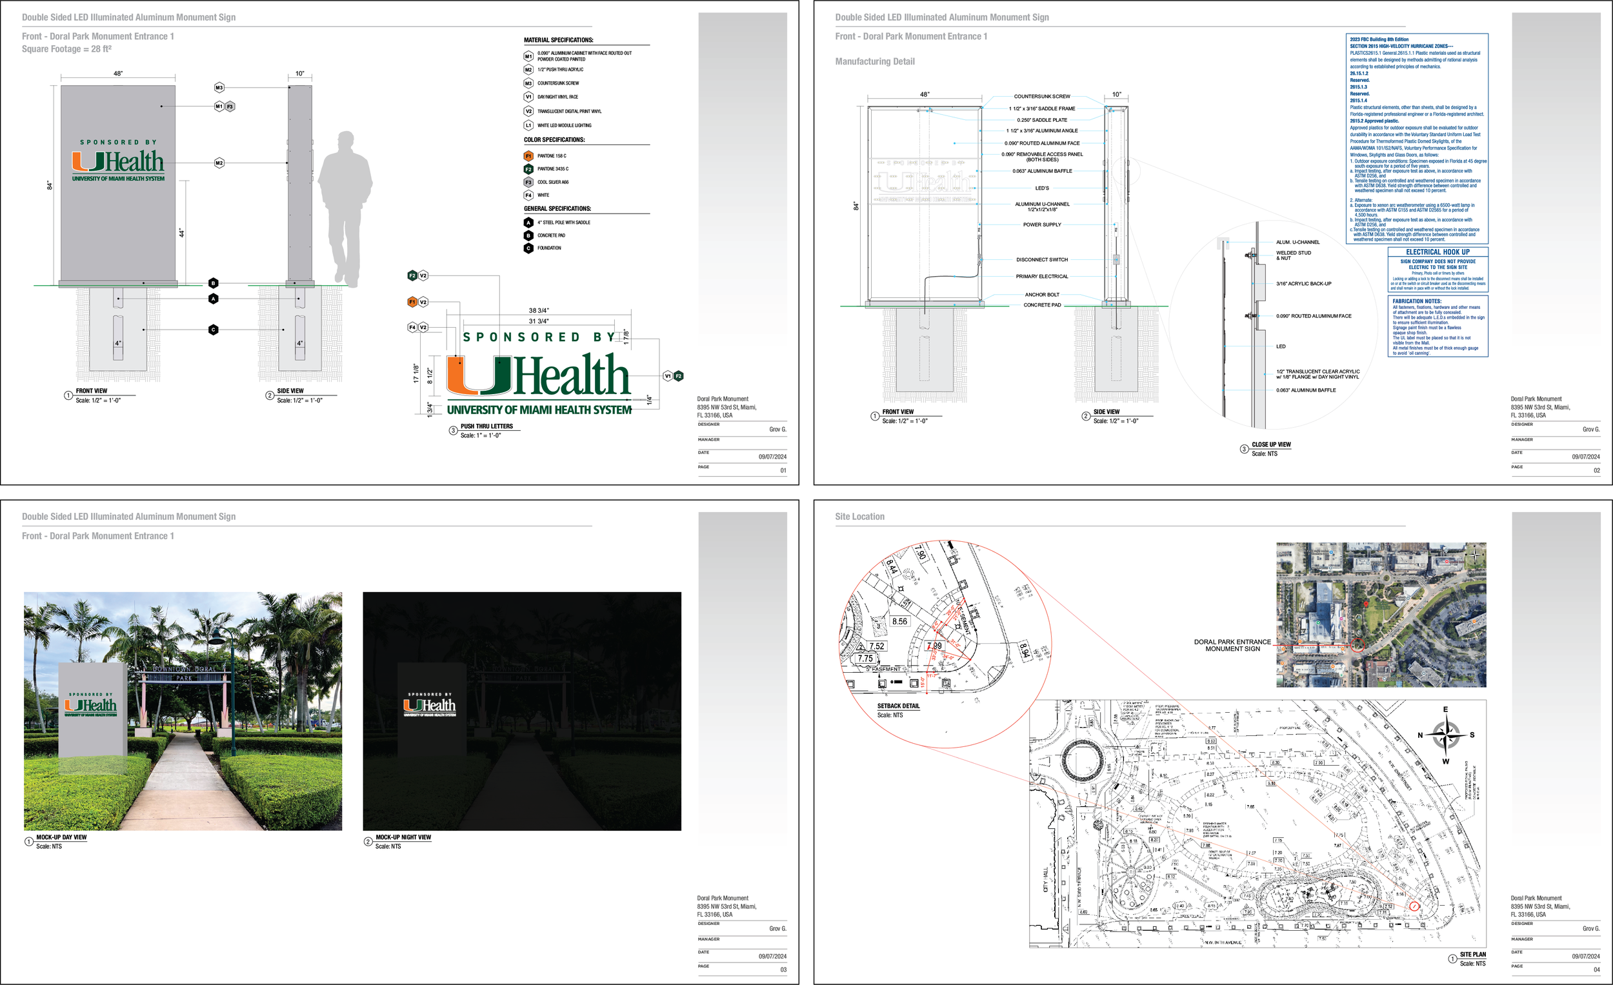Pick the F3 Cool Silver A66 swatch
This screenshot has width=1613, height=985.
point(528,182)
